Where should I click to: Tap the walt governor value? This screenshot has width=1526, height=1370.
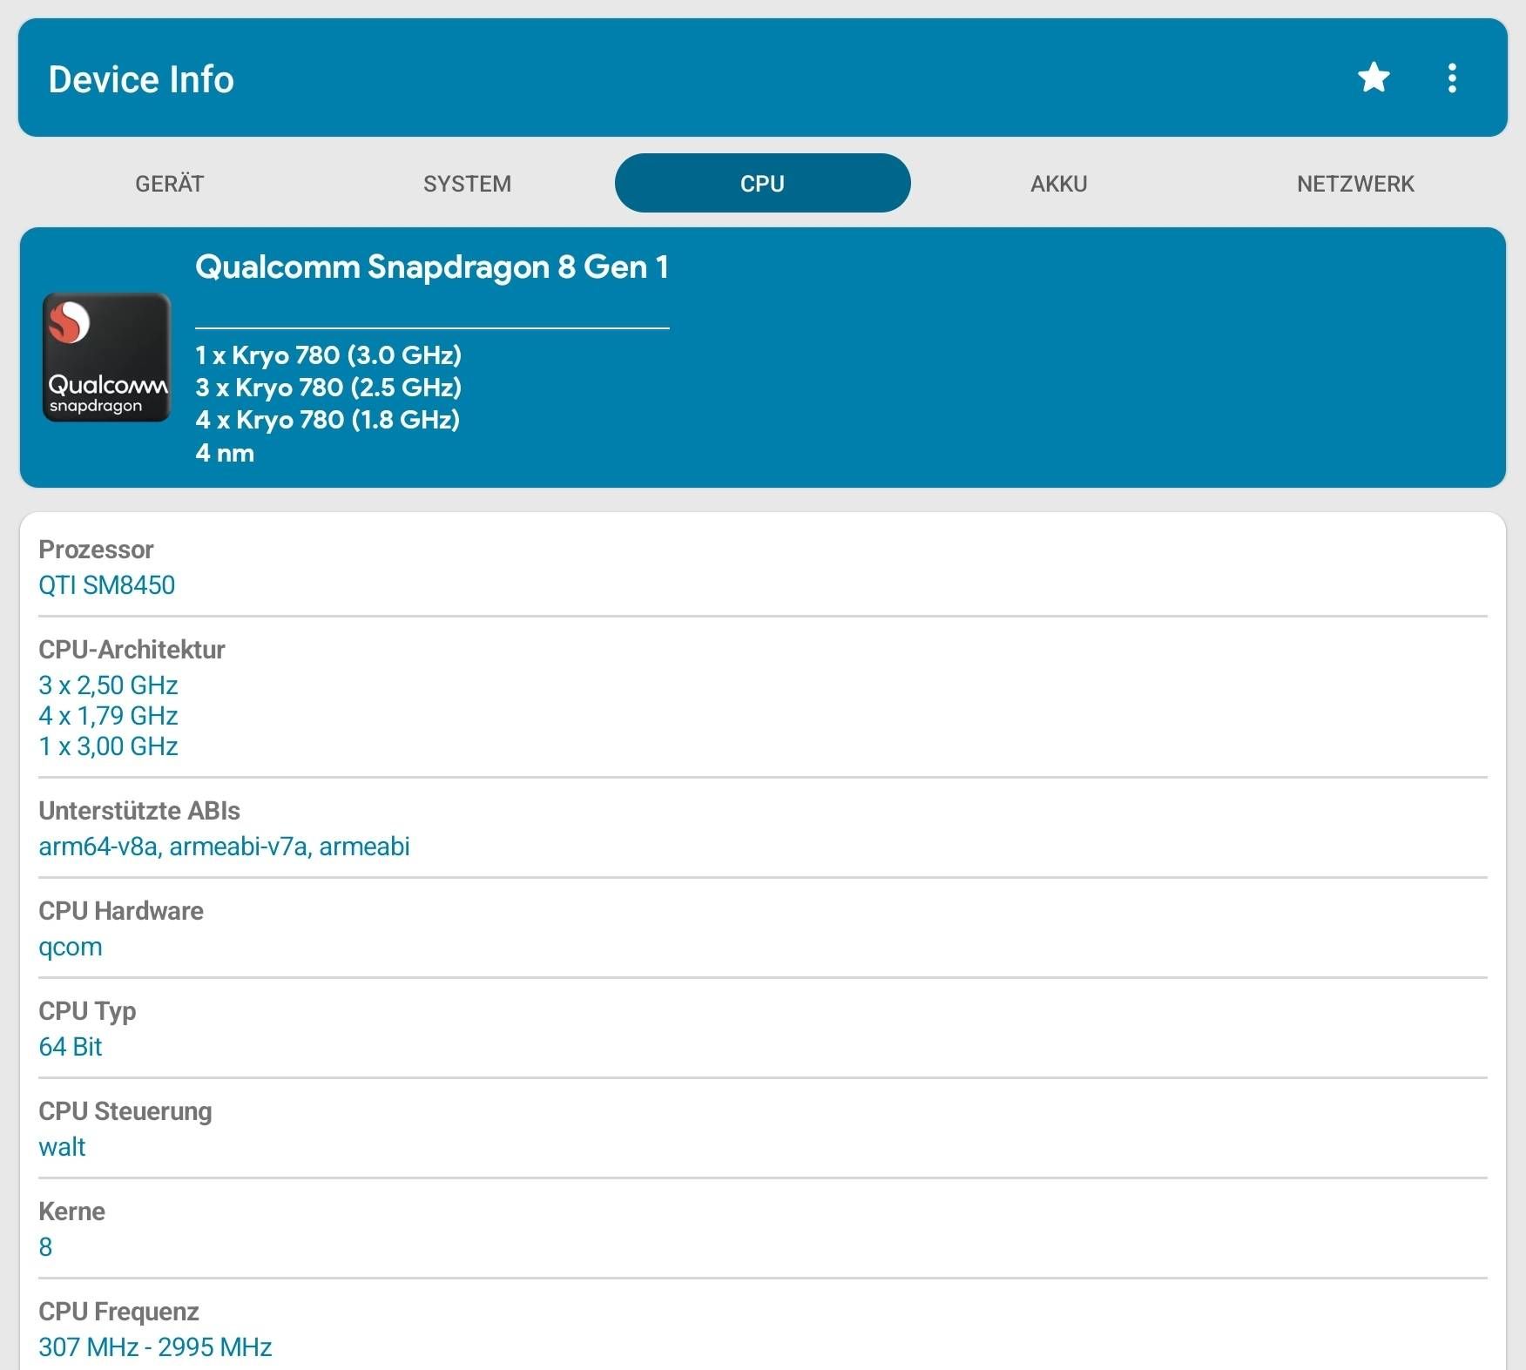pyautogui.click(x=62, y=1147)
